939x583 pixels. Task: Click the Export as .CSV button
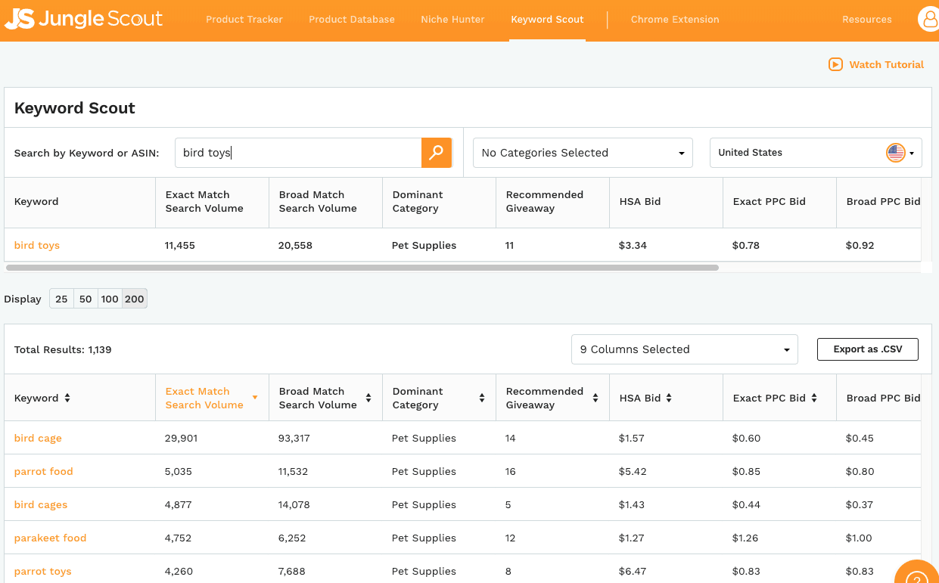(868, 349)
